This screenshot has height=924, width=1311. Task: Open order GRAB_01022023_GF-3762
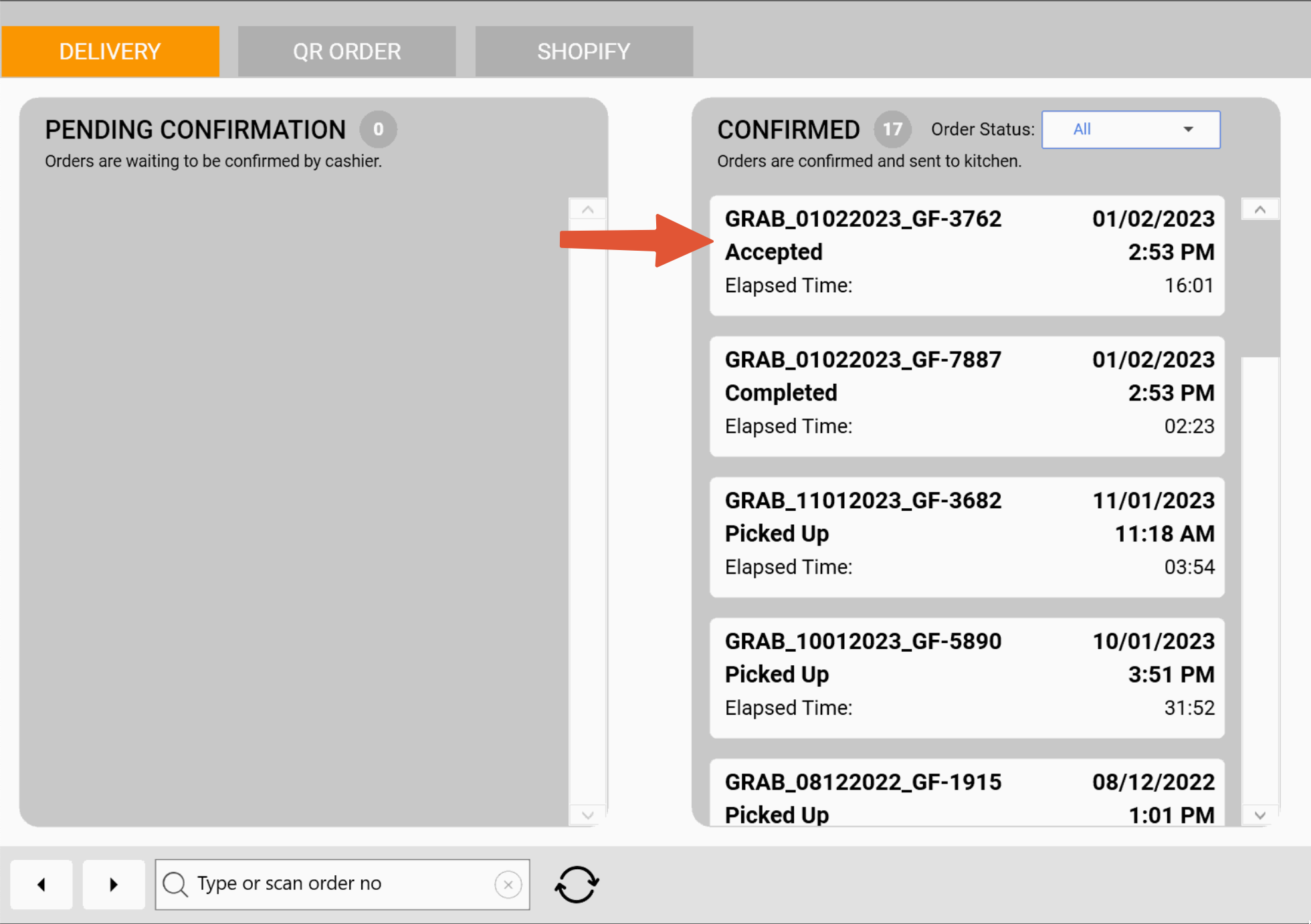(x=967, y=255)
